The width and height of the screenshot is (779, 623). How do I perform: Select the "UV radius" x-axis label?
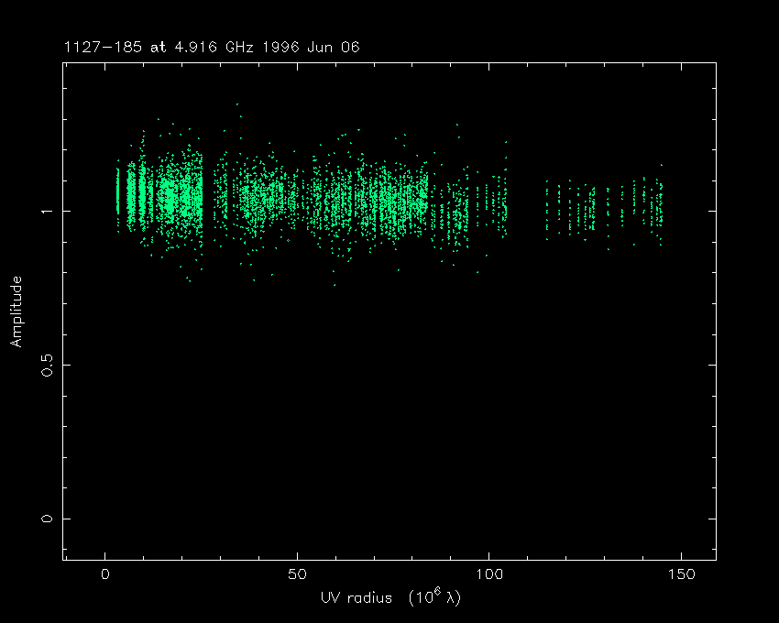(357, 597)
